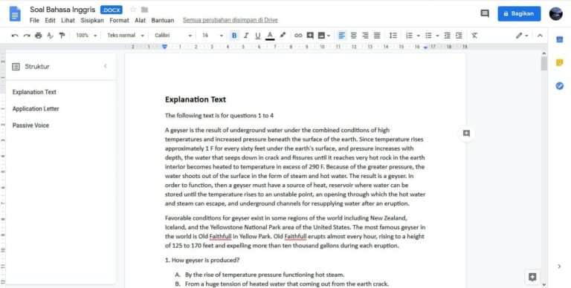Jump to Explanation Text in outline
571x288 pixels.
[x=34, y=92]
